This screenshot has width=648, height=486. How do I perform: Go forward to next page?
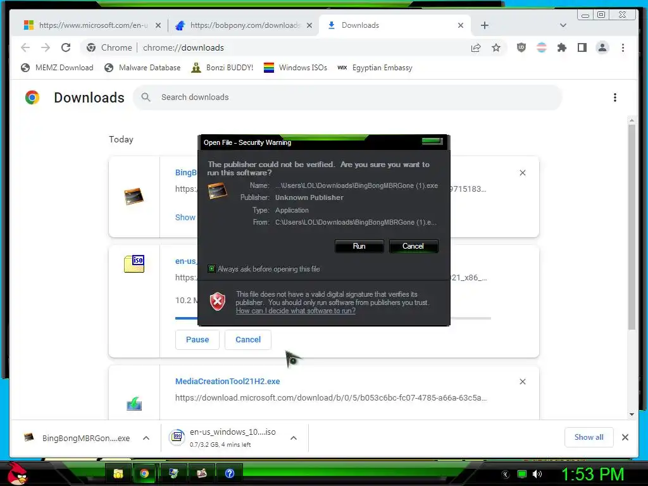tap(46, 47)
